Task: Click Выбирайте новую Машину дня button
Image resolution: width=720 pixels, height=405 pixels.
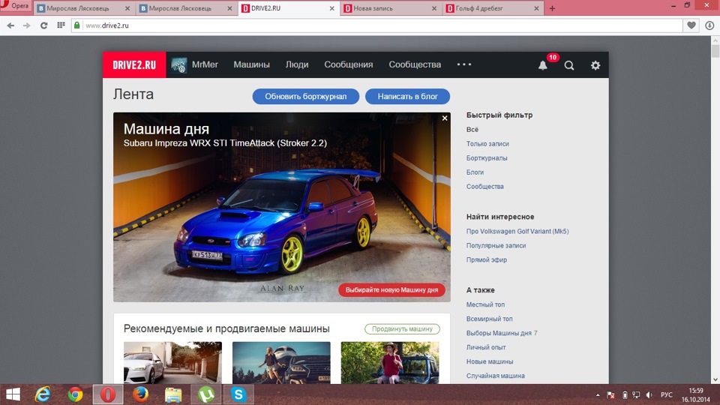Action: [391, 290]
